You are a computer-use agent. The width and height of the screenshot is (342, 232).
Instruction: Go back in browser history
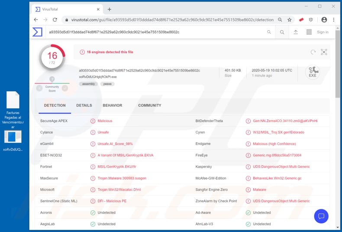click(36, 20)
